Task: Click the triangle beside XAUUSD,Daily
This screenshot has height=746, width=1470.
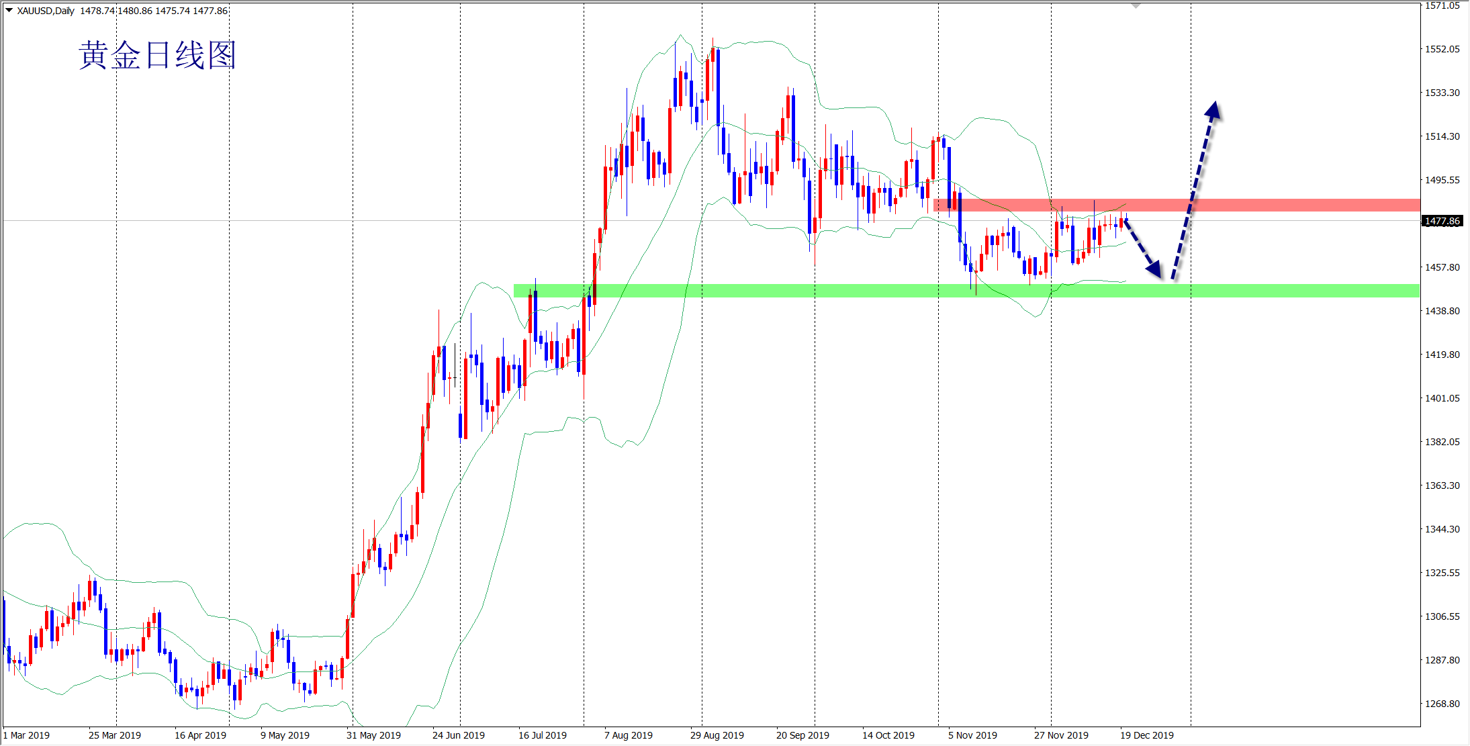Action: click(x=9, y=10)
